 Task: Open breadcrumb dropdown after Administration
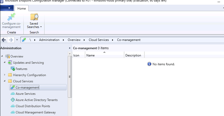click(x=63, y=40)
